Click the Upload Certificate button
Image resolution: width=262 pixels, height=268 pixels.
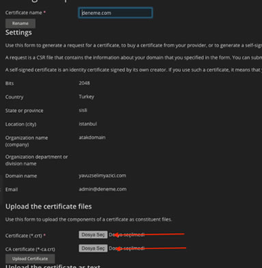click(x=30, y=258)
